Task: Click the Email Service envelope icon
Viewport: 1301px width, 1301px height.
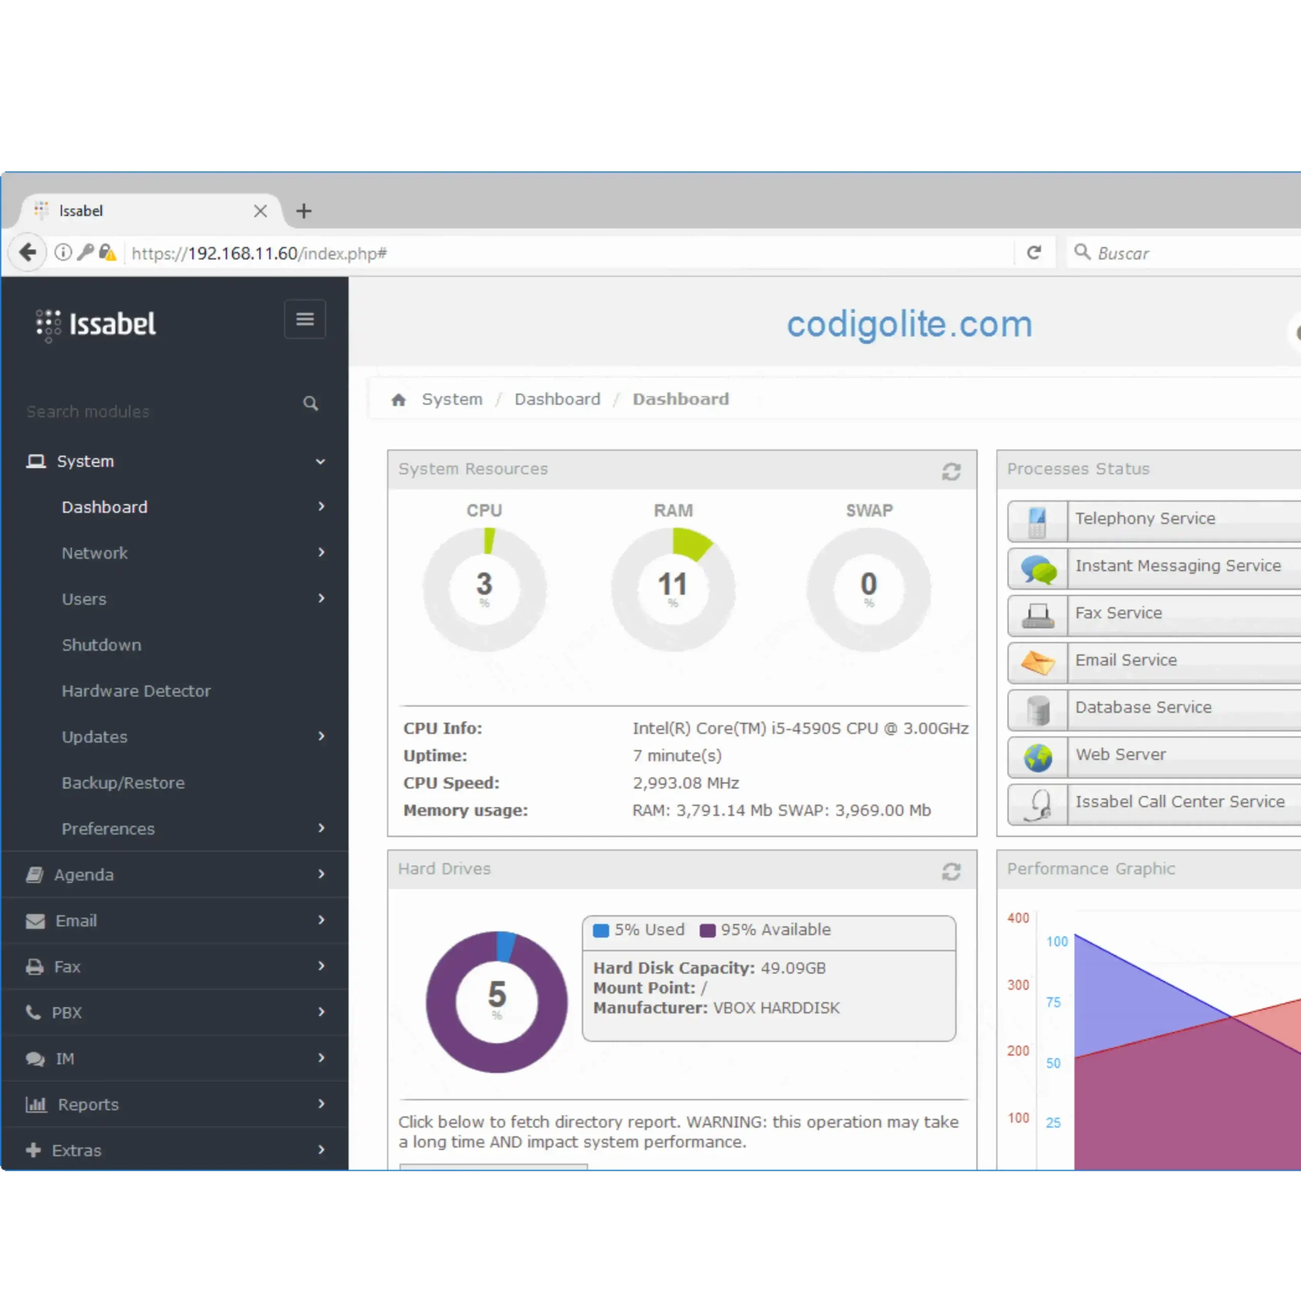Action: tap(1037, 663)
